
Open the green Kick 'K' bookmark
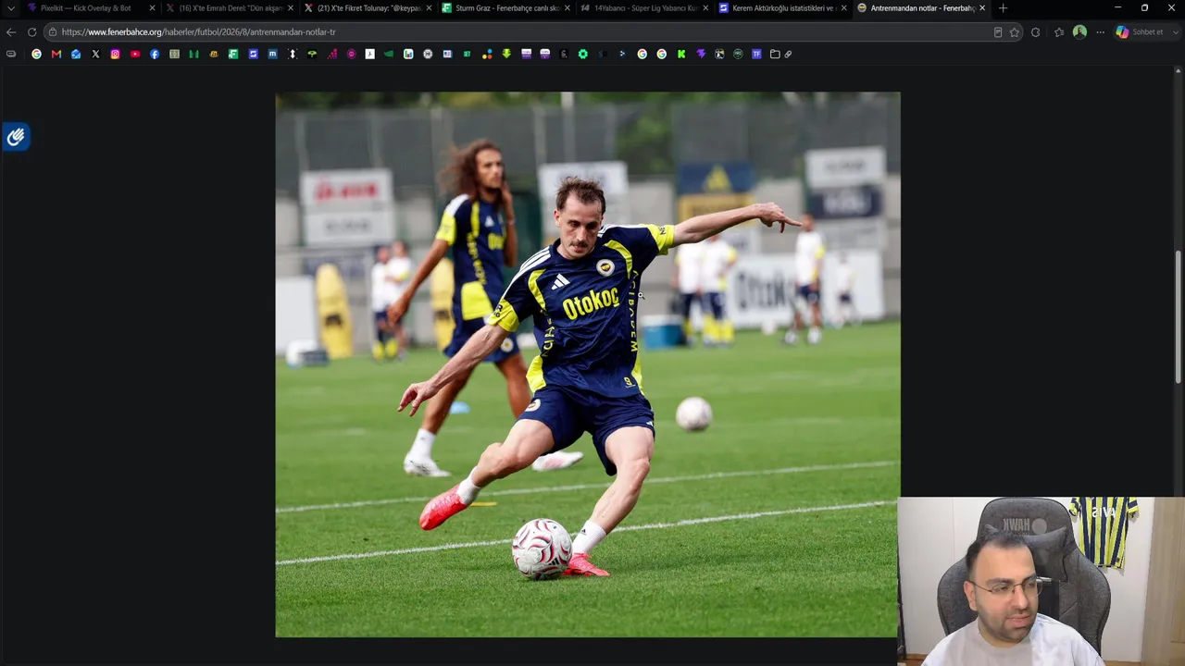681,54
